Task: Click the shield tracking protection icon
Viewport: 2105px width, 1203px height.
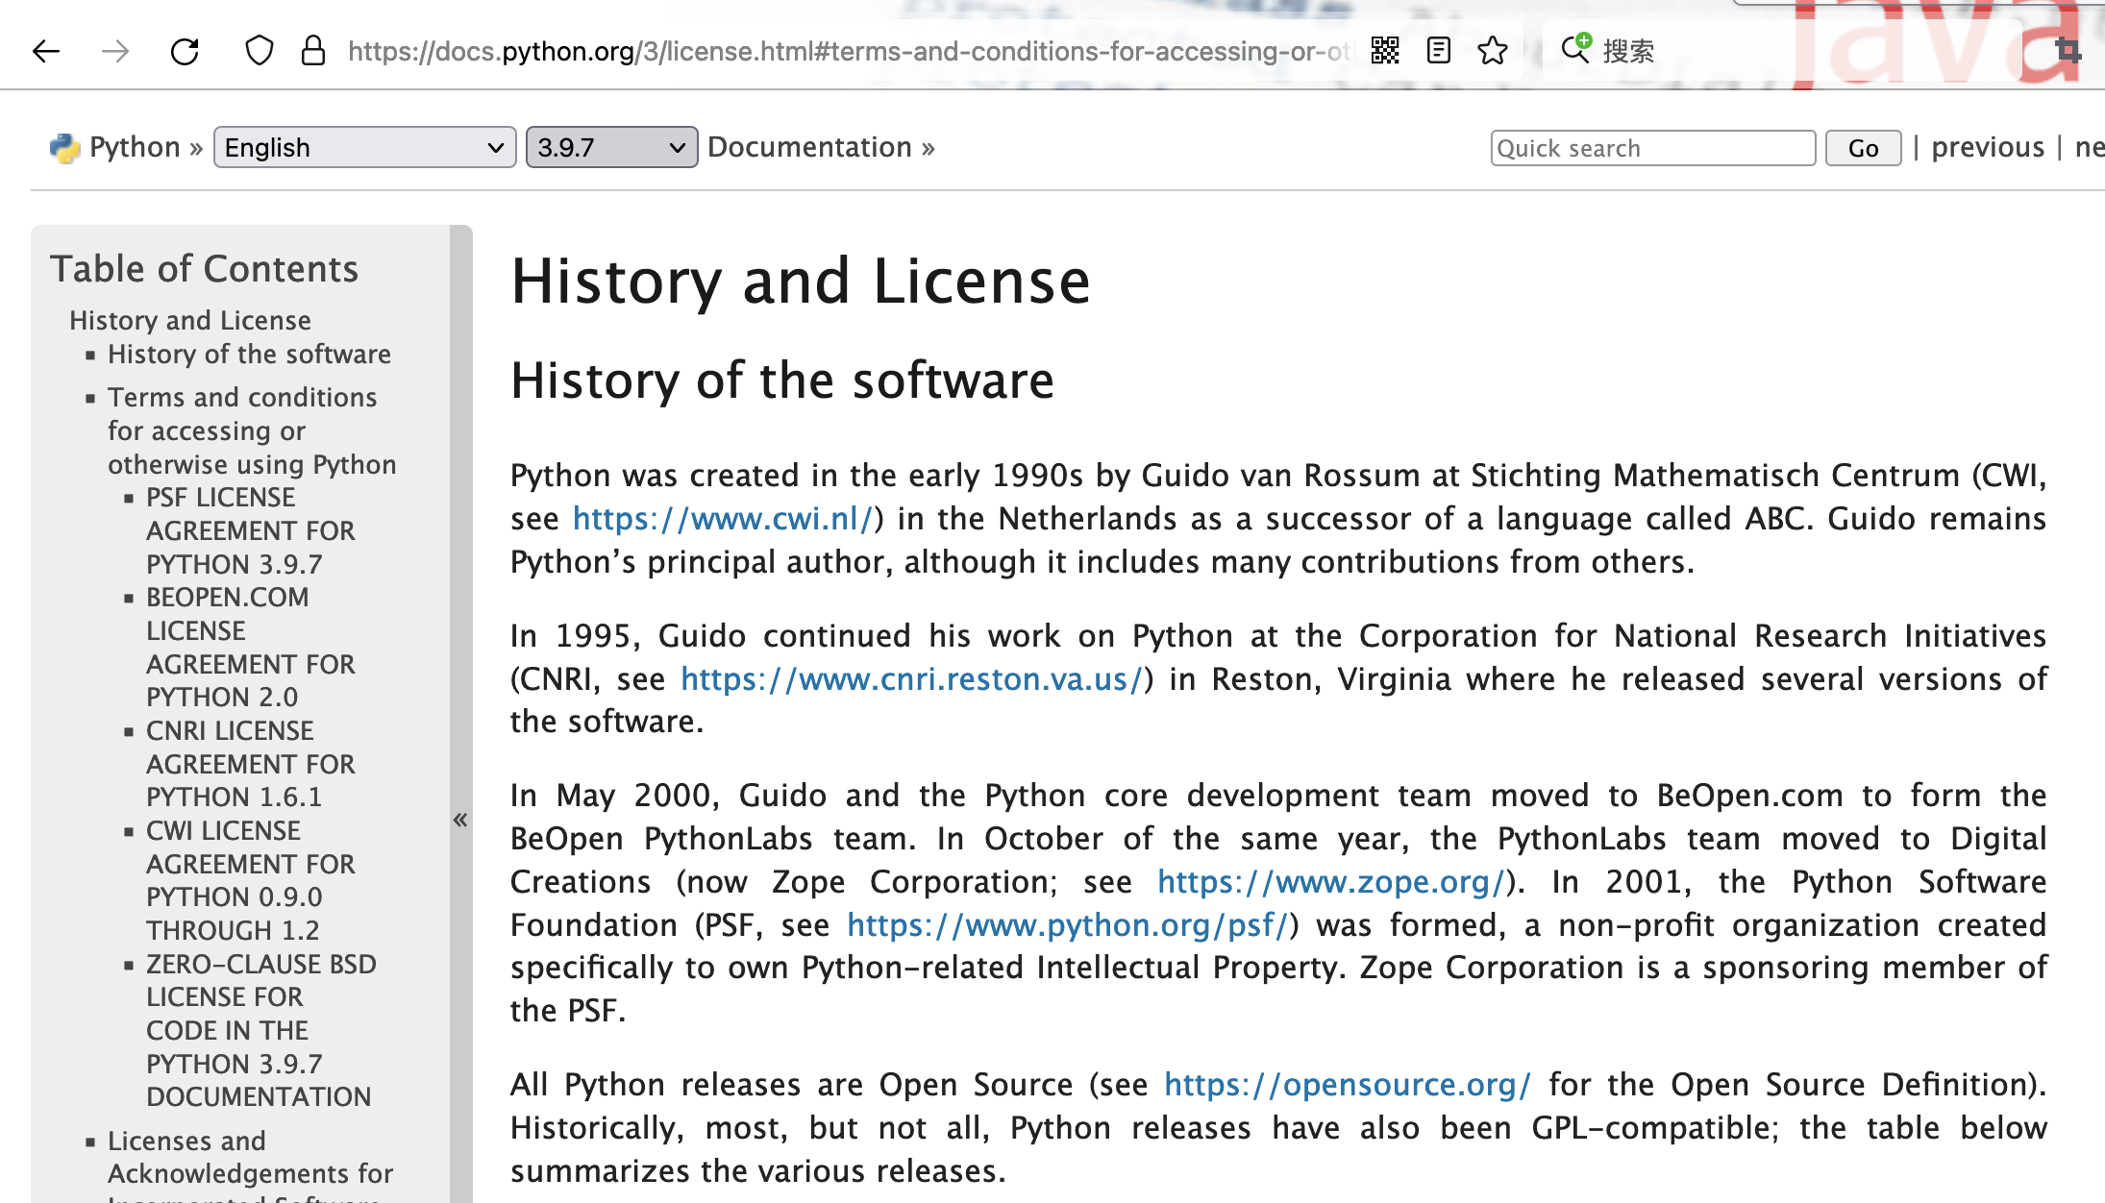Action: click(x=259, y=51)
